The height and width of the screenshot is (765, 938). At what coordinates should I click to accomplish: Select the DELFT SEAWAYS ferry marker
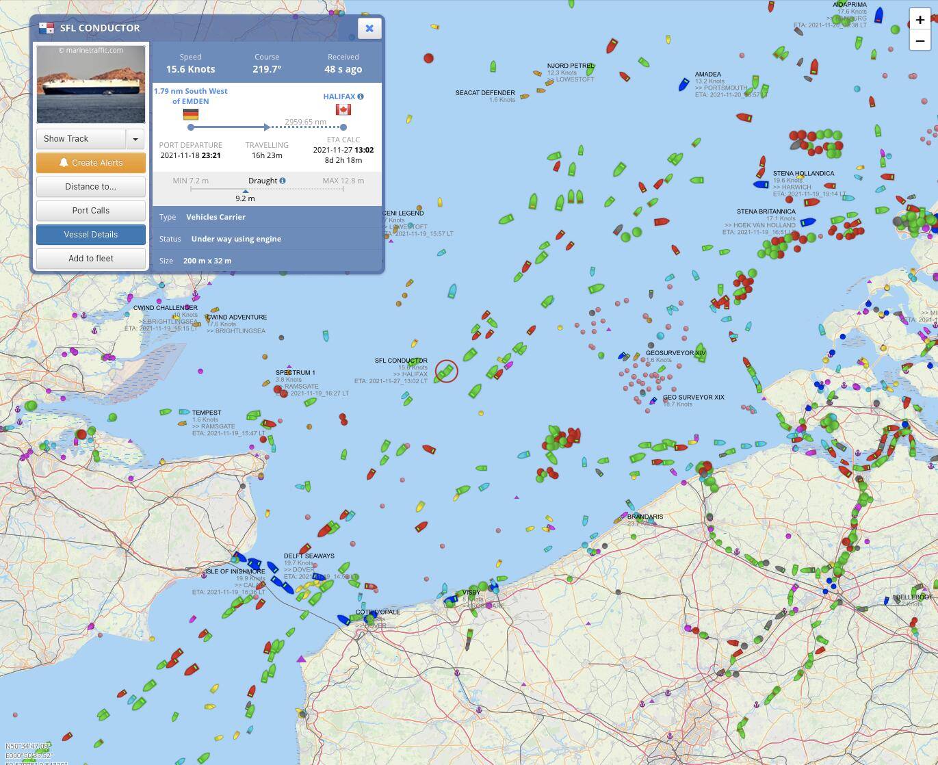tap(273, 567)
